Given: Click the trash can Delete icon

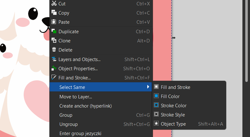Looking at the screenshot, I should pyautogui.click(x=54, y=49).
